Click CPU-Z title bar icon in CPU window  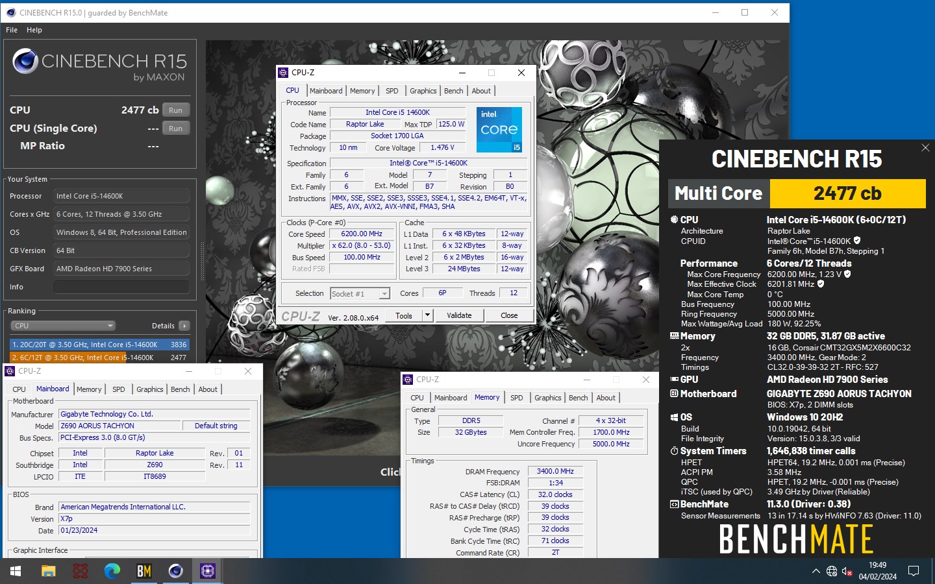[283, 73]
